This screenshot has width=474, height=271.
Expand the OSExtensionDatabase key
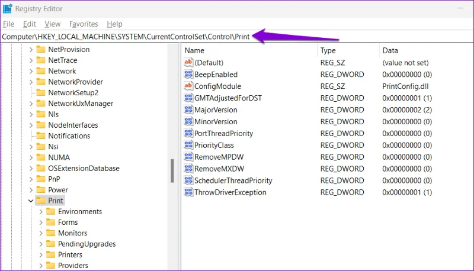coord(31,169)
